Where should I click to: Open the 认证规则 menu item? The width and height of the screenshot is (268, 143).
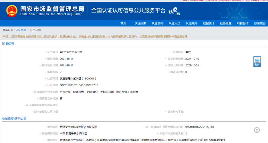coord(191,23)
